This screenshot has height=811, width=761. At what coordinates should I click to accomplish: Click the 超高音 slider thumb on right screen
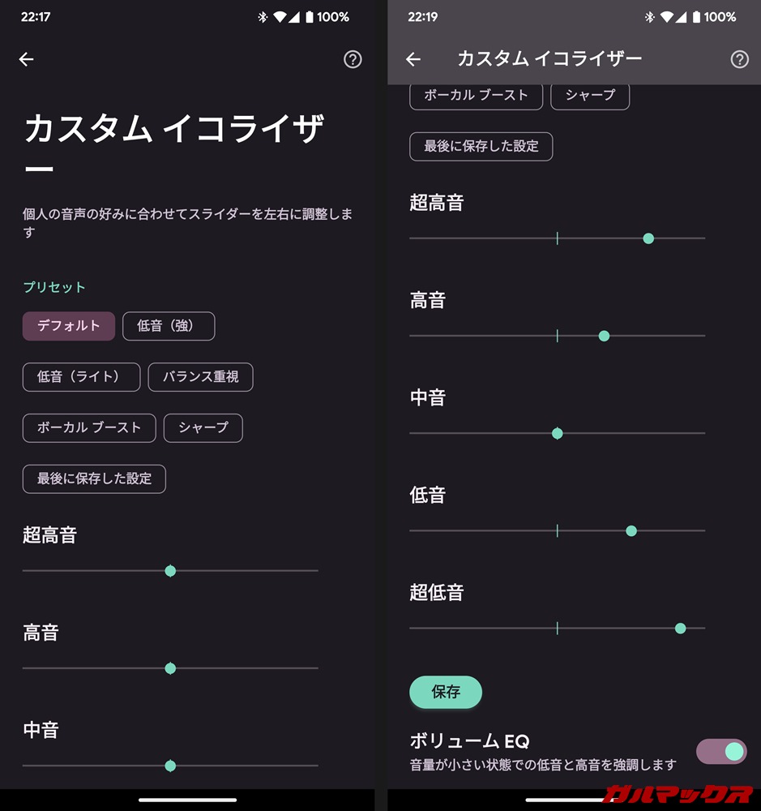point(648,238)
